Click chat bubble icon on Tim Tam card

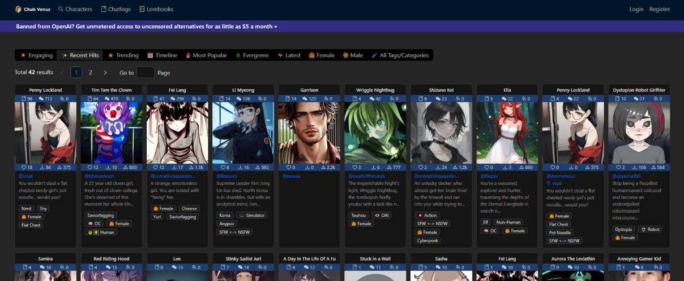106,99
